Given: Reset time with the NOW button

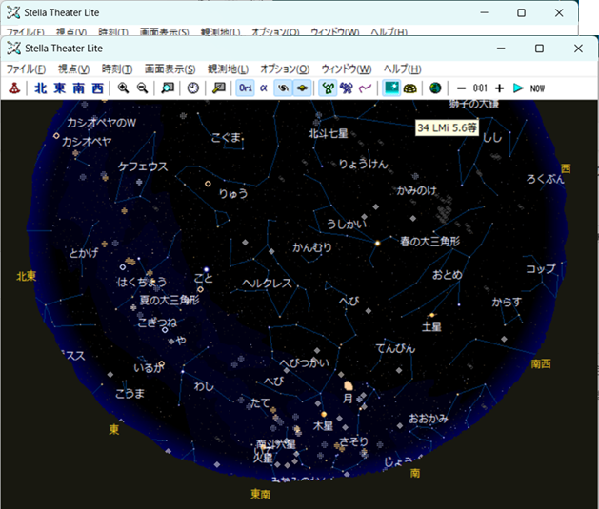Looking at the screenshot, I should point(537,88).
